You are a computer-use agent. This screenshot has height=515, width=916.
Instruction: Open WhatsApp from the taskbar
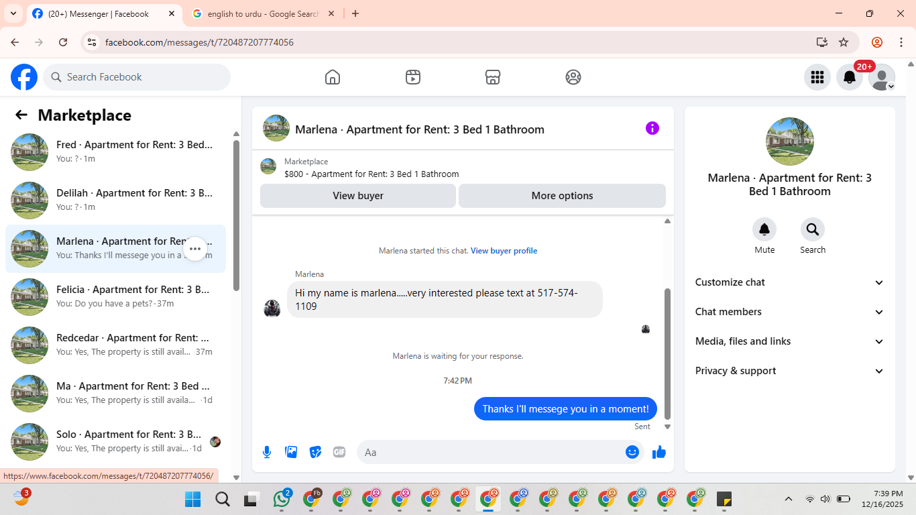pos(282,499)
